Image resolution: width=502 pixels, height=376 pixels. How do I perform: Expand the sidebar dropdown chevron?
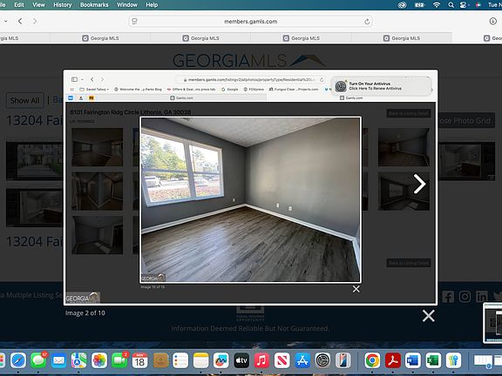point(6,21)
